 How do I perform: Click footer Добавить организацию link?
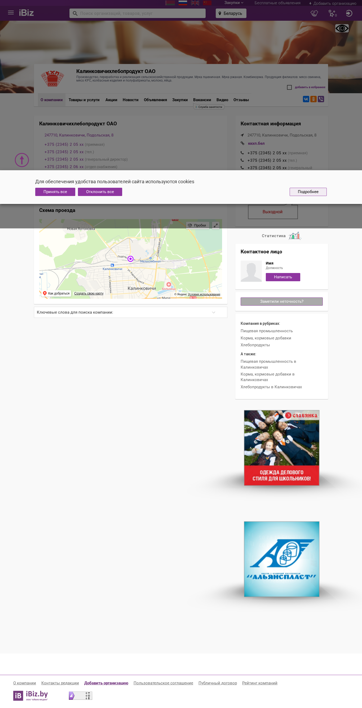point(106,683)
